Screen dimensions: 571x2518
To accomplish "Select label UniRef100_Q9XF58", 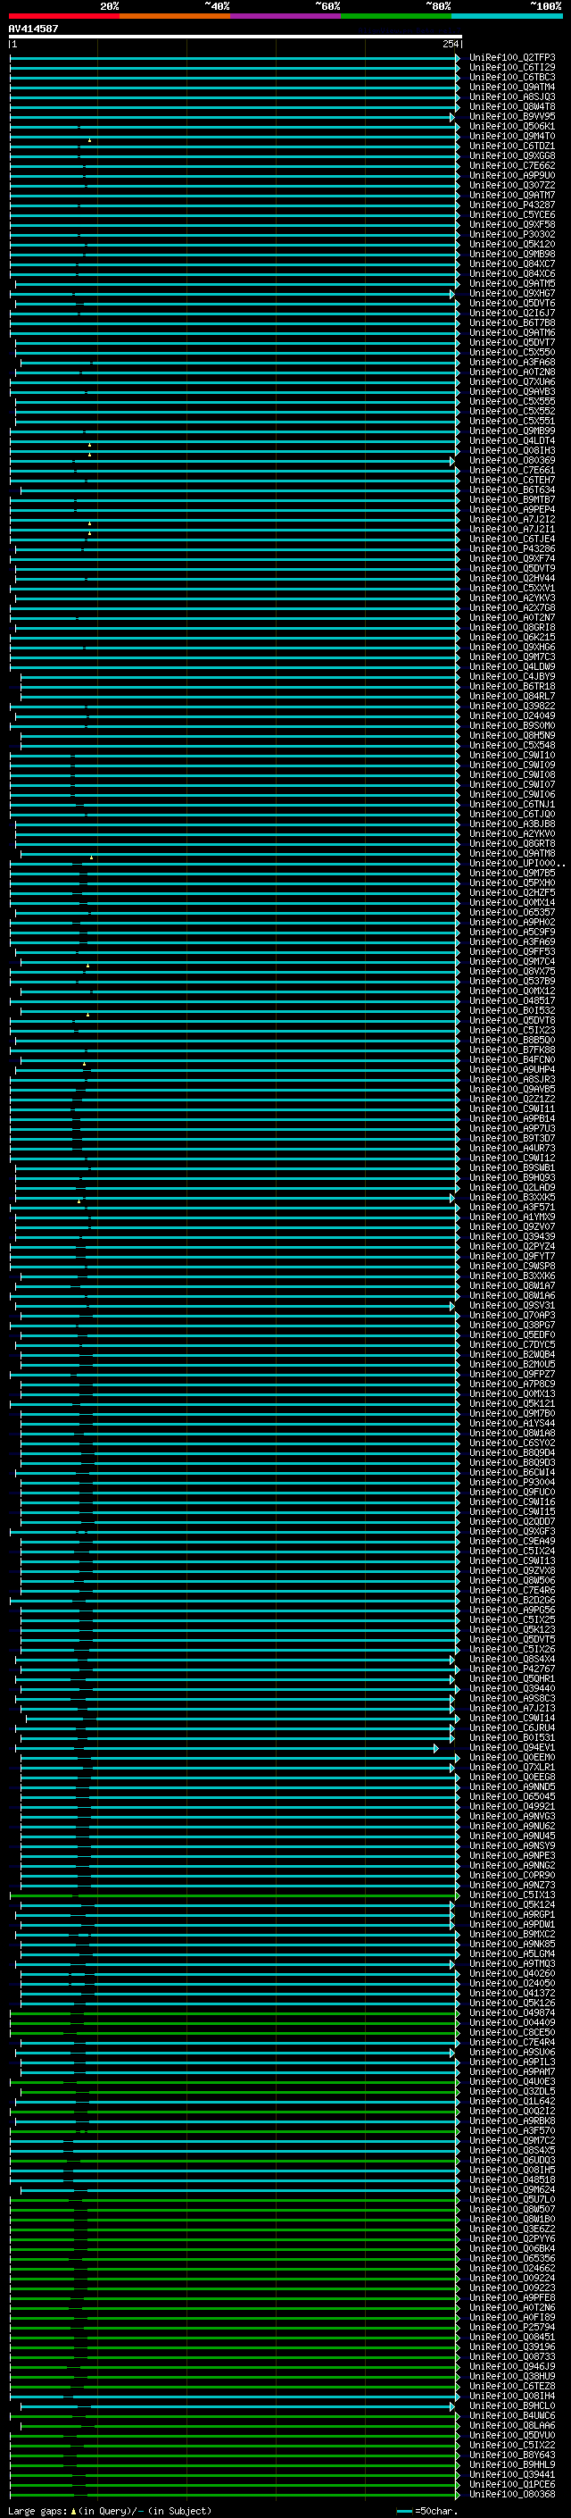I will [511, 225].
